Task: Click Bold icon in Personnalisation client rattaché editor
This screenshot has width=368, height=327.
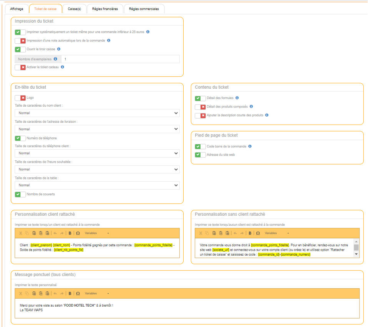Action: tap(70, 233)
